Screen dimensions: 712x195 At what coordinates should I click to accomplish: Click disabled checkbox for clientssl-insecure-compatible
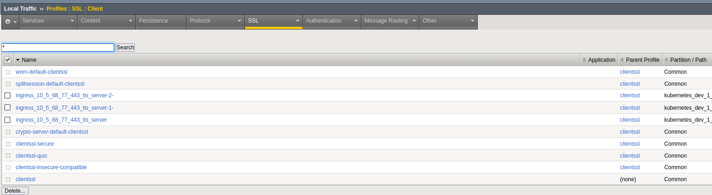[x=8, y=168]
